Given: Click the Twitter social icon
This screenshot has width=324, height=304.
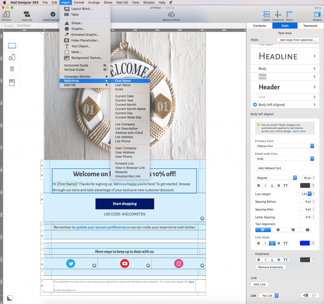Looking at the screenshot, I should pos(71,264).
